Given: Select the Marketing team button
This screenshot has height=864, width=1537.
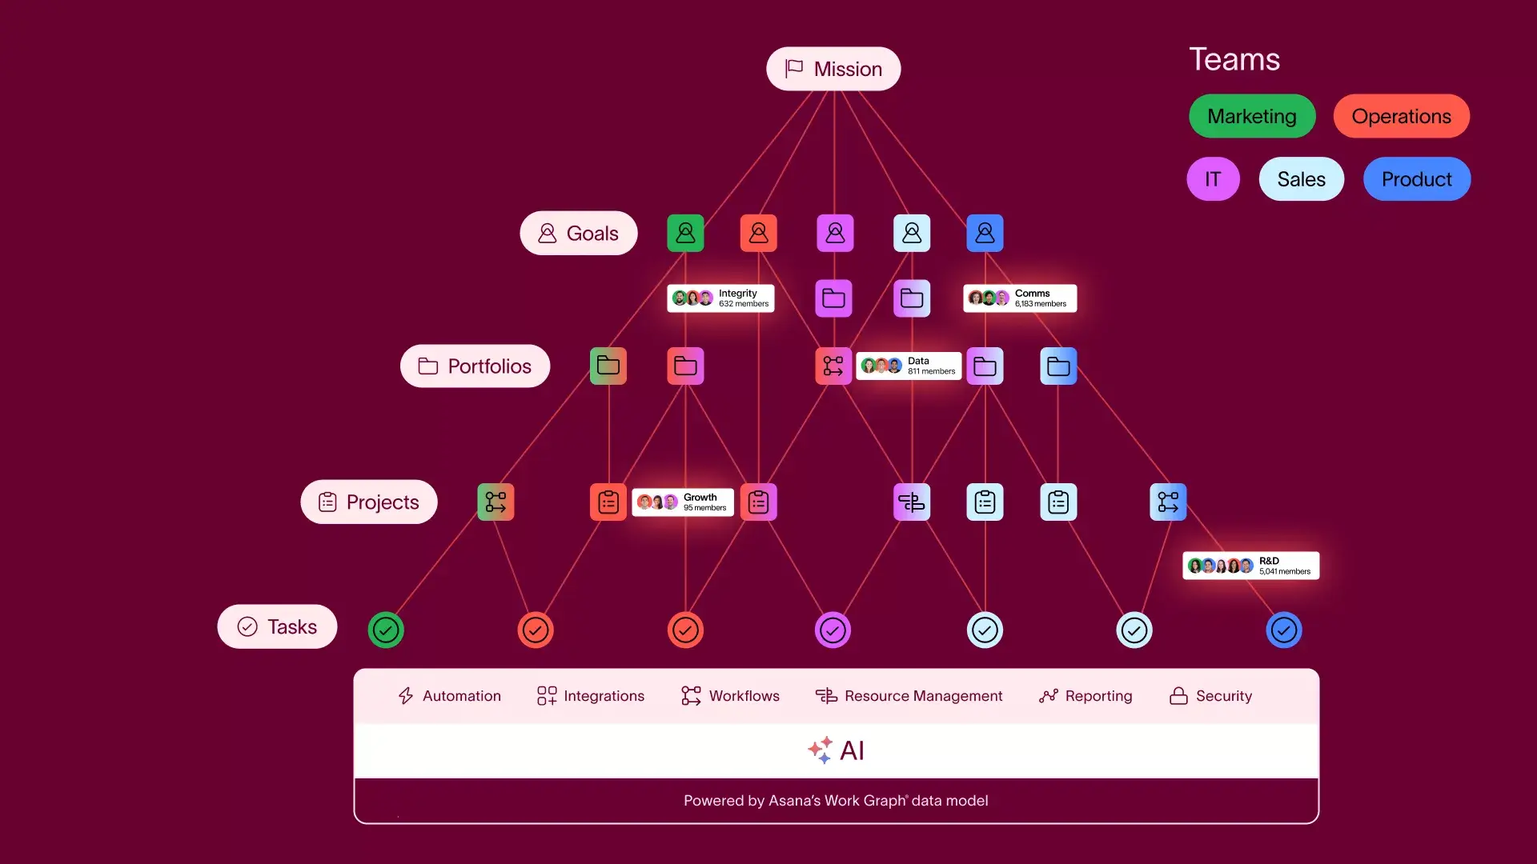Looking at the screenshot, I should pos(1252,116).
